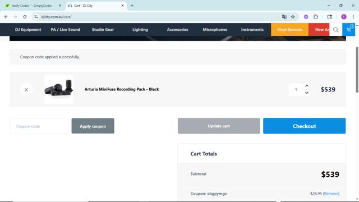This screenshot has height=202, width=359.
Task: Open the Accessories menu
Action: (x=177, y=30)
